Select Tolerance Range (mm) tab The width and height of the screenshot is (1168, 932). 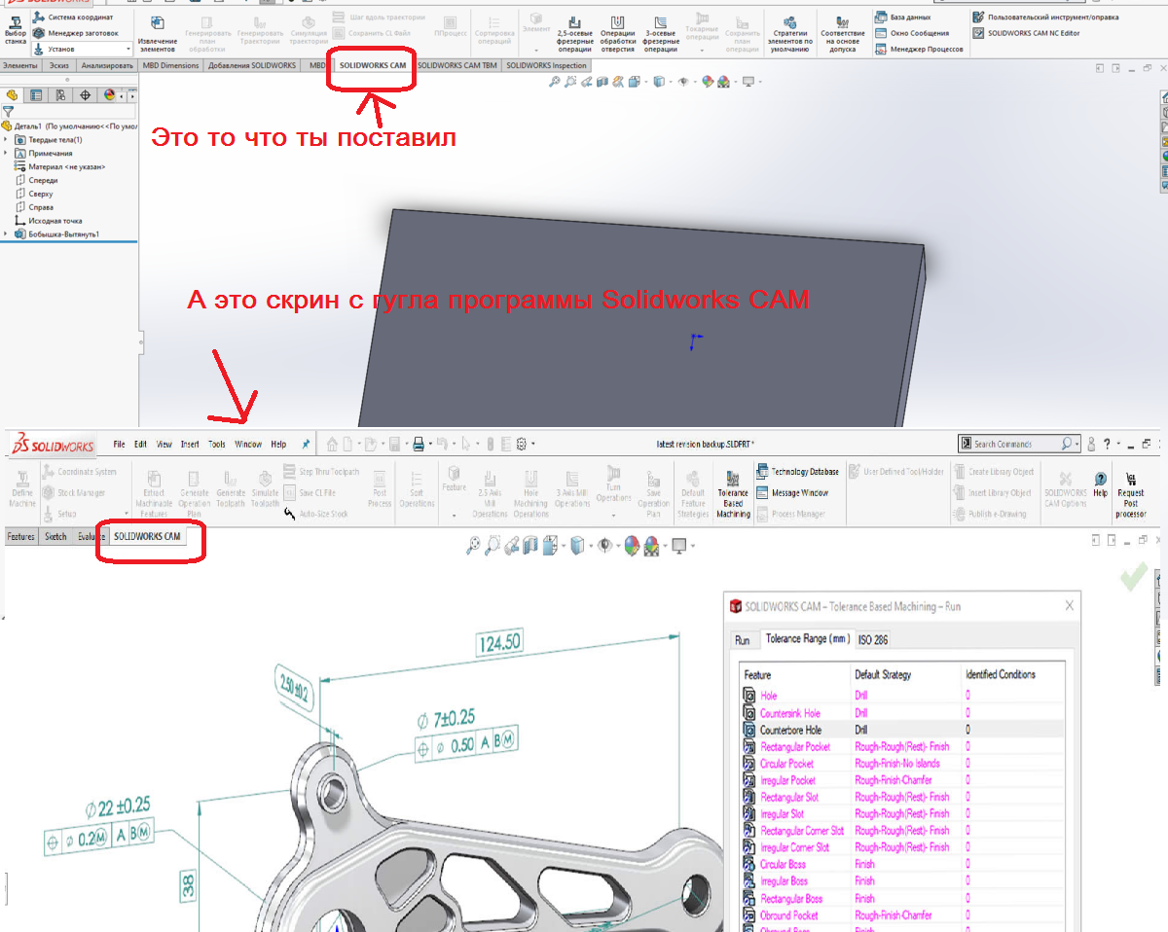(806, 639)
